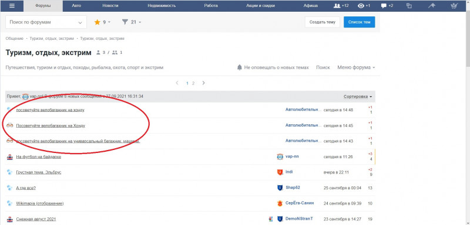Screen dimensions: 470x225
Task: Click the shopping basket icon in header
Action: coord(454,6)
